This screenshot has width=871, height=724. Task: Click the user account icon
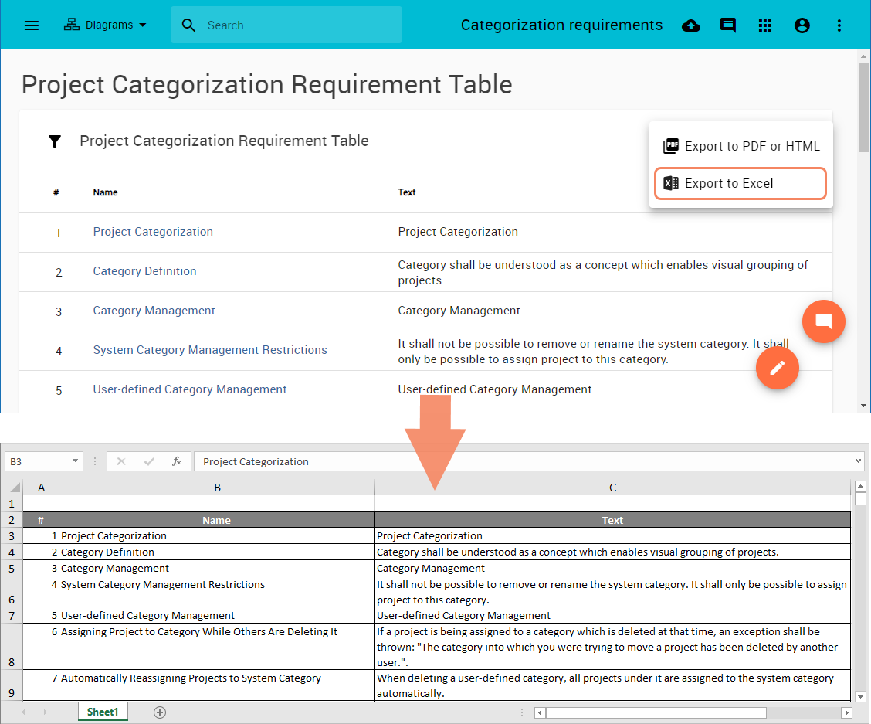[x=802, y=25]
